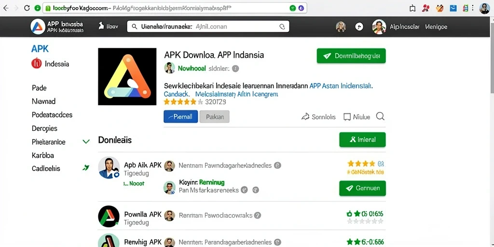Open 'Karbloa' sidebar item

(x=43, y=155)
